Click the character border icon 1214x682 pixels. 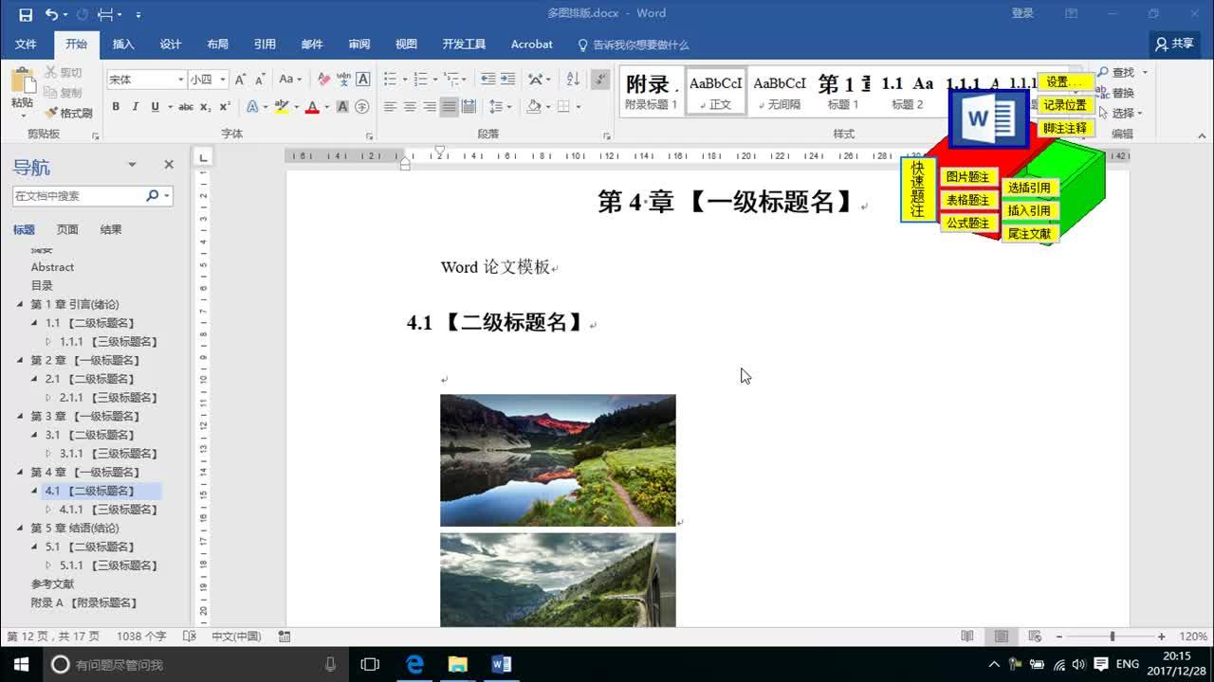(x=362, y=80)
